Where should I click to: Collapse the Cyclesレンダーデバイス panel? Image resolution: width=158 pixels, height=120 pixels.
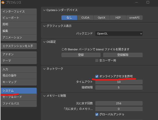[44, 10]
